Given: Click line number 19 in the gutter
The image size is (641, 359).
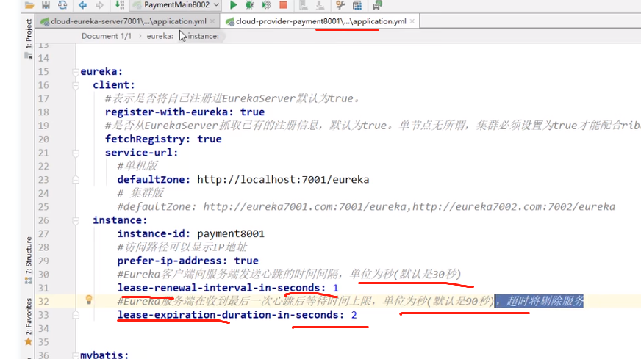Looking at the screenshot, I should 43,126.
